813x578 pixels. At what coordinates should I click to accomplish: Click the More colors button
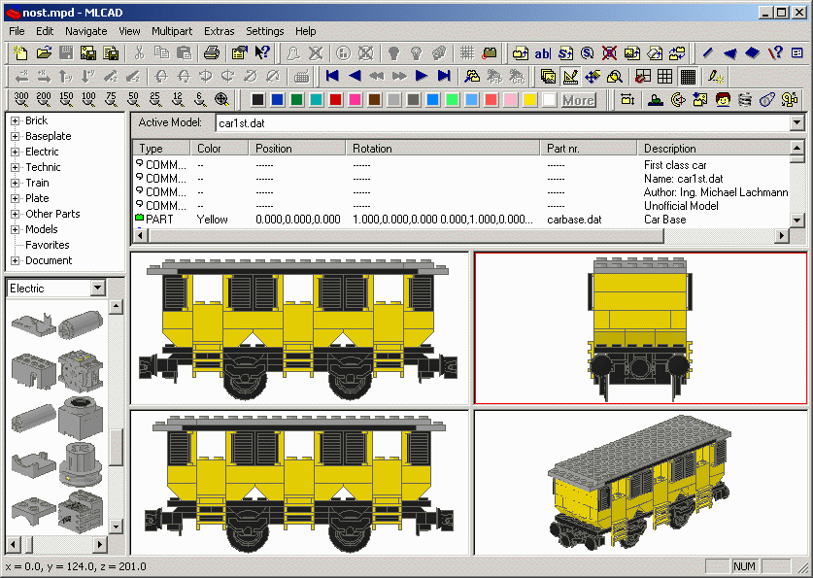578,99
